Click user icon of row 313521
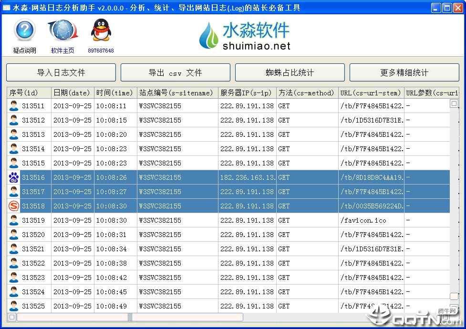This screenshot has width=466, height=329. (14, 249)
